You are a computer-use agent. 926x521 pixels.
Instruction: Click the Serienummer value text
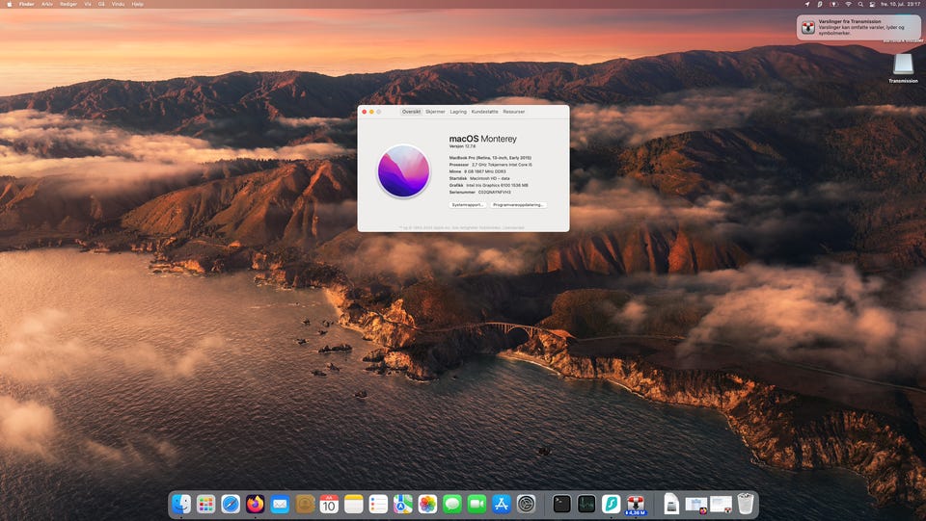tap(494, 193)
